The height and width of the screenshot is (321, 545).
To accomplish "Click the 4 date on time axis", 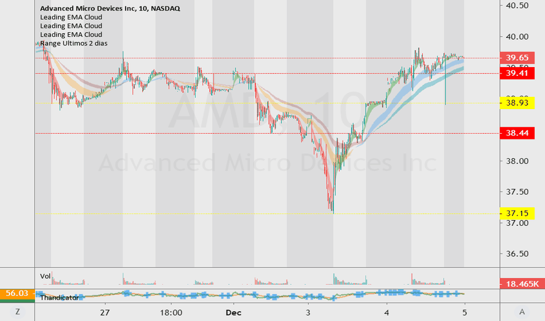I will tap(387, 313).
